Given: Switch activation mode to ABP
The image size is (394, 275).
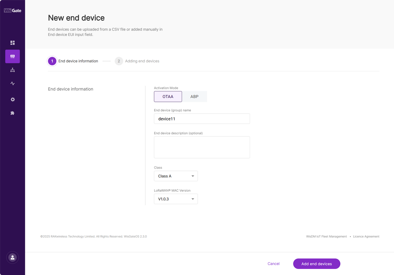Looking at the screenshot, I should 194,97.
